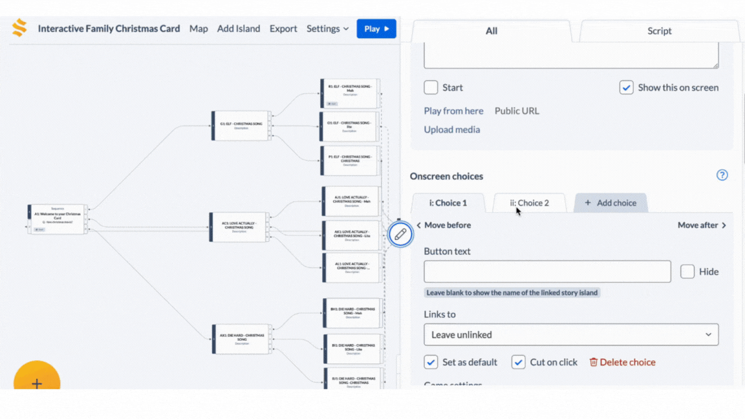Enable the Start checkbox

click(431, 88)
